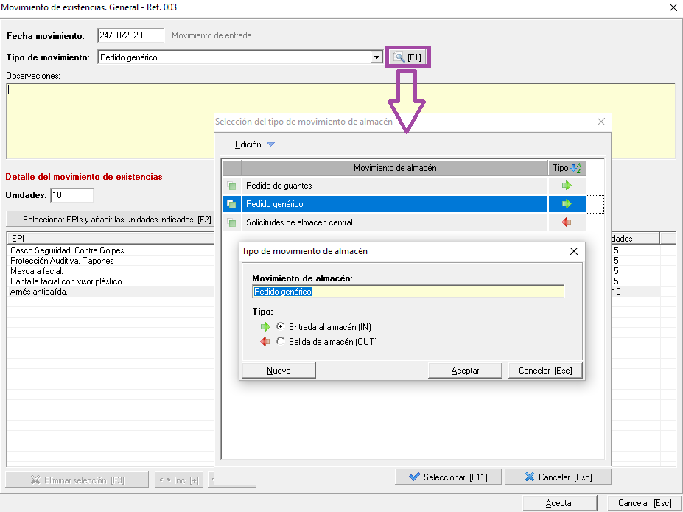Click the row marker icon for Pedido genérico

232,204
